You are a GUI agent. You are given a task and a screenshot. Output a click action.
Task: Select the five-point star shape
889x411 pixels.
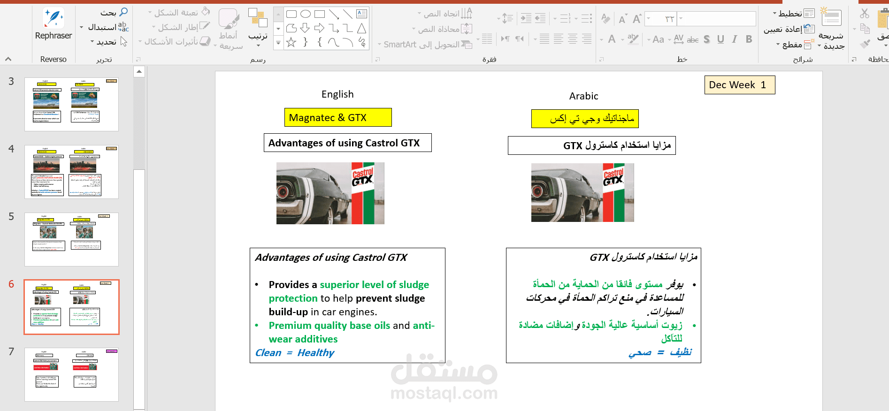[x=291, y=42]
